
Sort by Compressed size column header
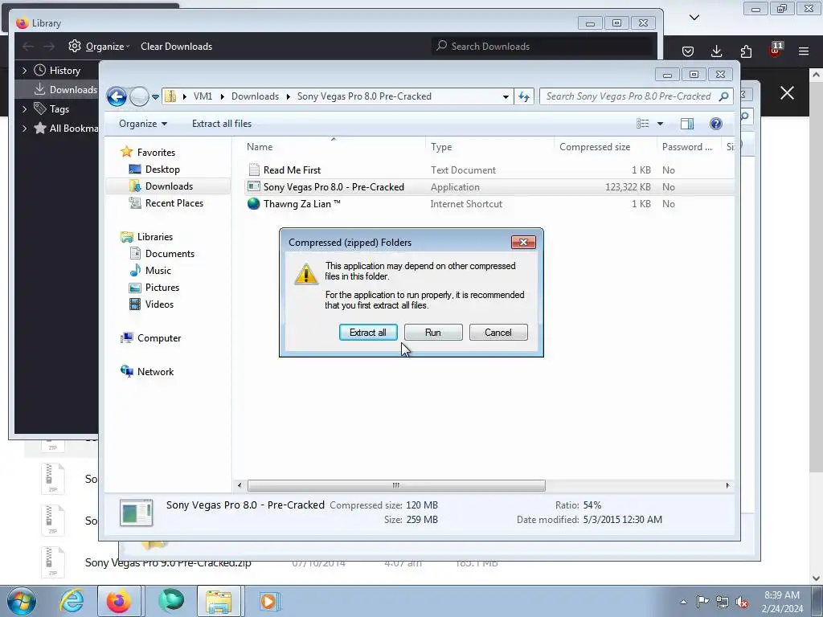click(x=595, y=147)
